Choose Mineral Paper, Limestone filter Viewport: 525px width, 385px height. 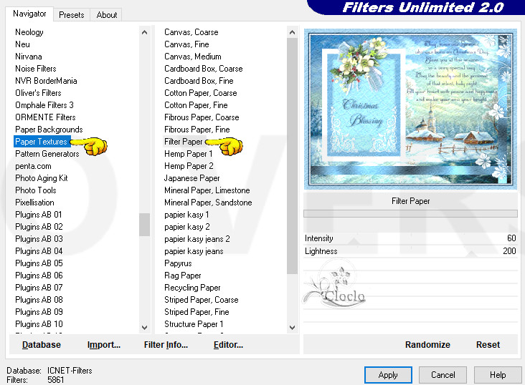click(x=207, y=190)
